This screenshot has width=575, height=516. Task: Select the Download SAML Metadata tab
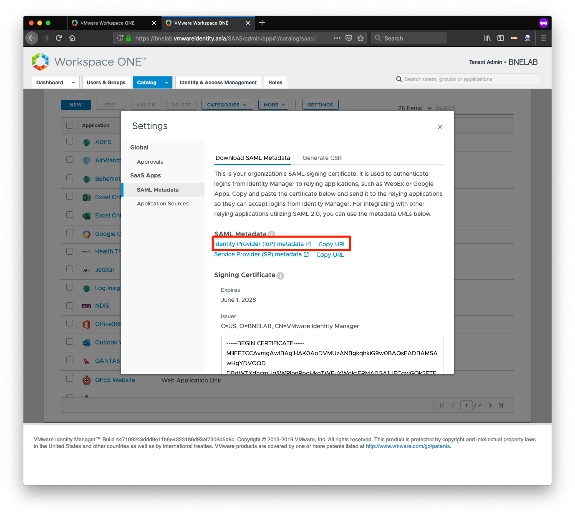click(253, 158)
